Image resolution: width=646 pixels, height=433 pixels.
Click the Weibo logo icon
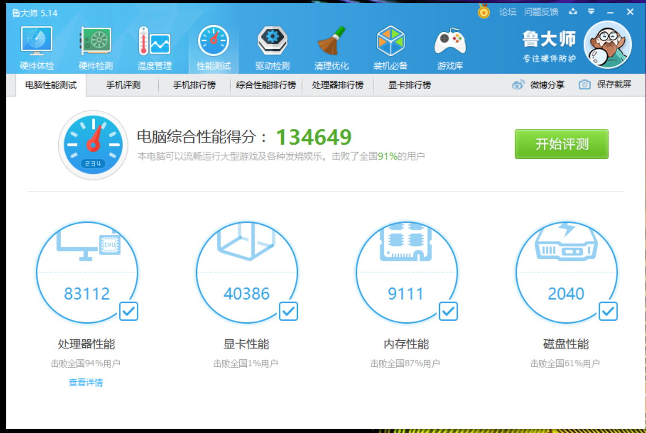click(x=518, y=85)
